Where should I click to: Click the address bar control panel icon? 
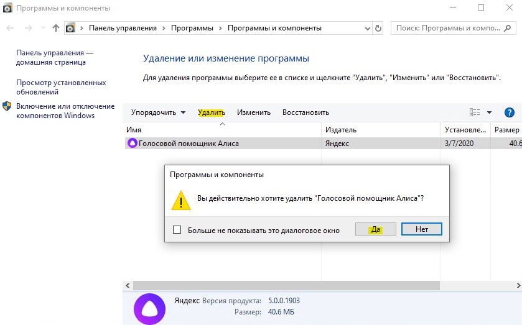pyautogui.click(x=70, y=29)
